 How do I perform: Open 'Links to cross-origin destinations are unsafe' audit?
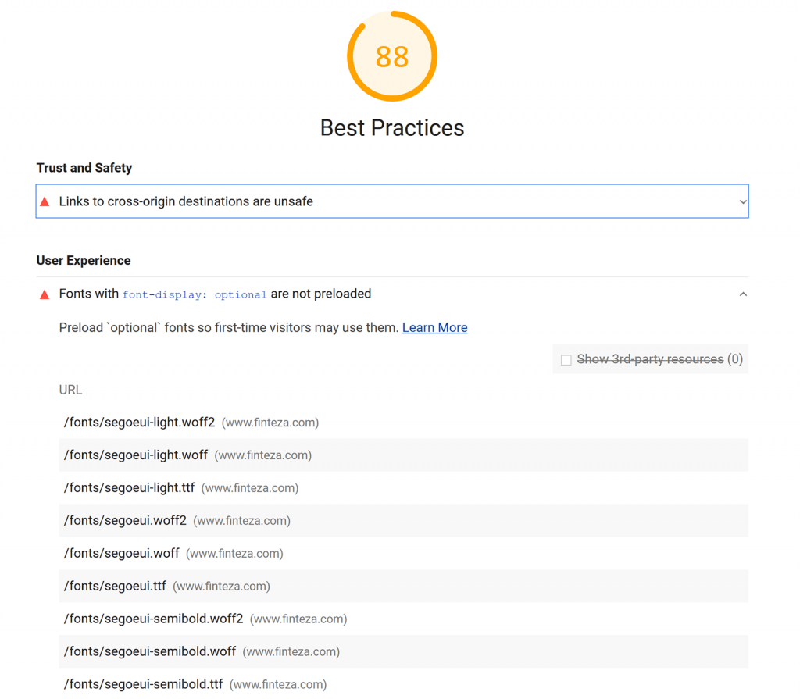pos(392,201)
